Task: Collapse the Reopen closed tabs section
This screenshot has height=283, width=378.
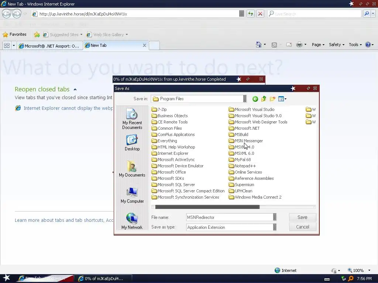Action: coord(75,90)
